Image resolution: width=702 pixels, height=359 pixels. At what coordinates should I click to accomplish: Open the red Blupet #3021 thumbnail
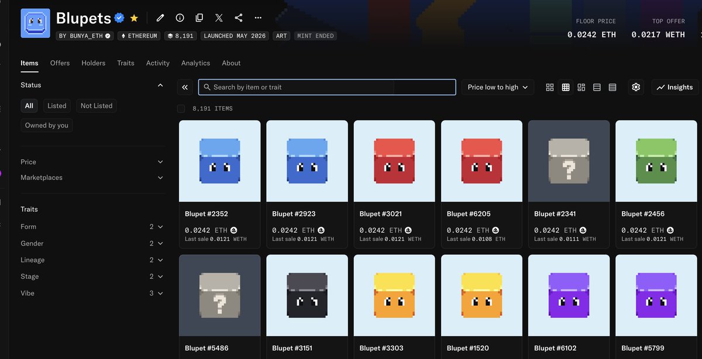[394, 161]
